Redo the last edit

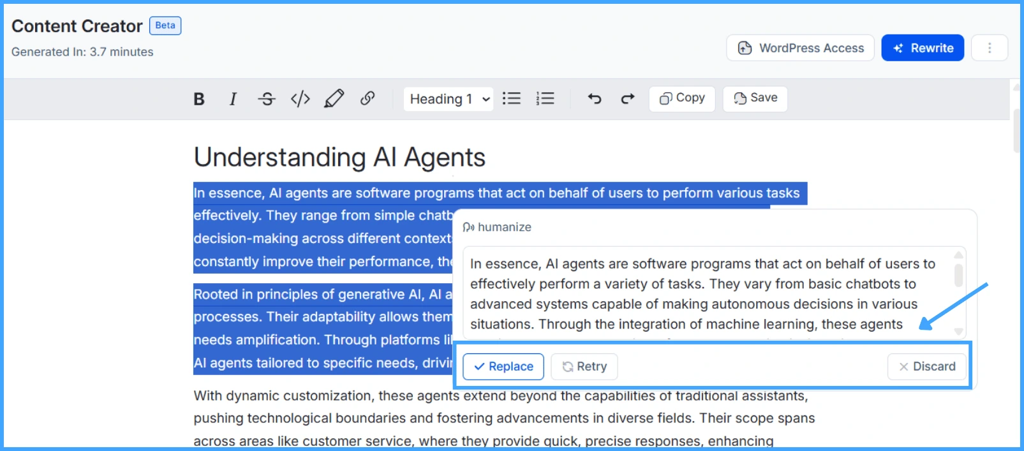628,98
